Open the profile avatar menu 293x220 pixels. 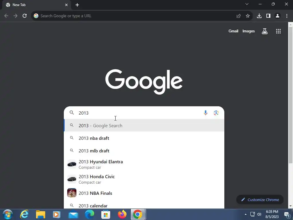tap(278, 16)
